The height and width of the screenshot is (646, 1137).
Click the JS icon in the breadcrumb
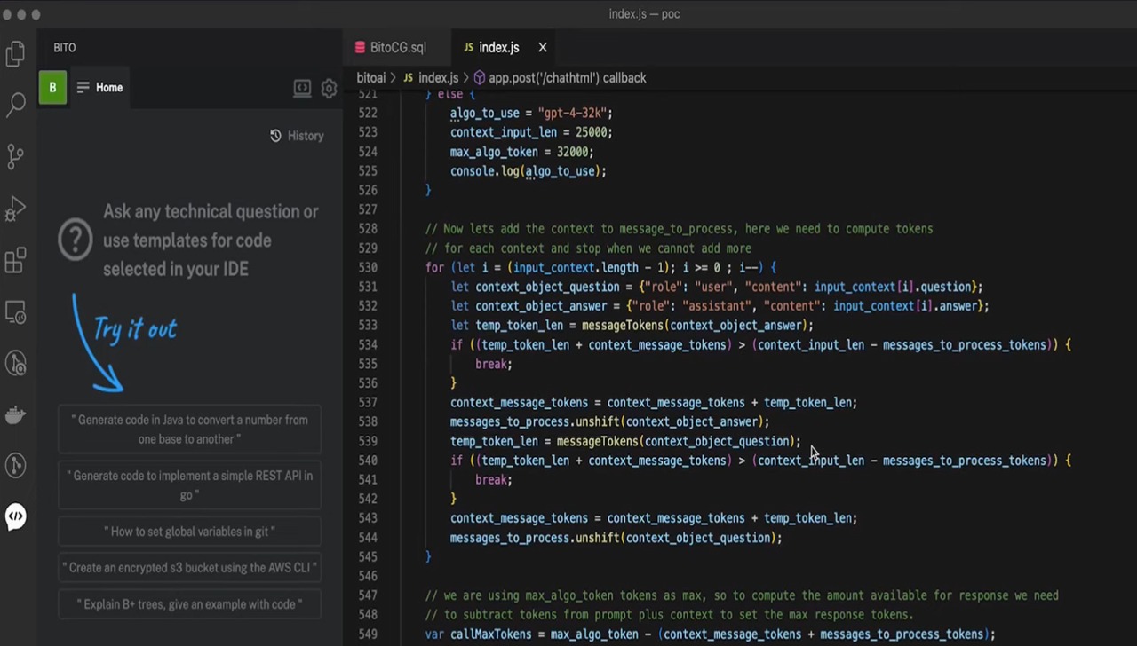pos(408,78)
